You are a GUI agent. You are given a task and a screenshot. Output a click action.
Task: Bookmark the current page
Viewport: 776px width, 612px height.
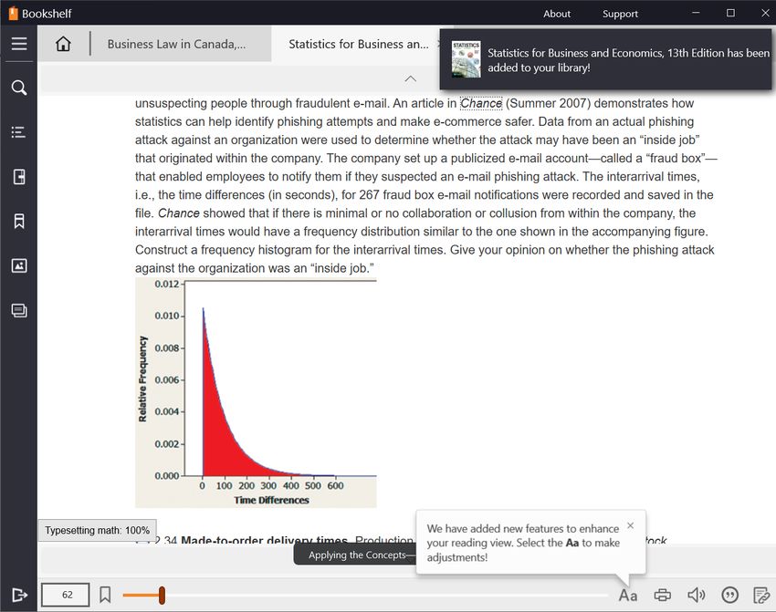pyautogui.click(x=105, y=595)
